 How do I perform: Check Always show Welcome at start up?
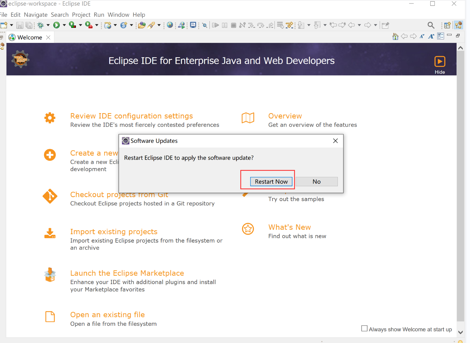364,328
